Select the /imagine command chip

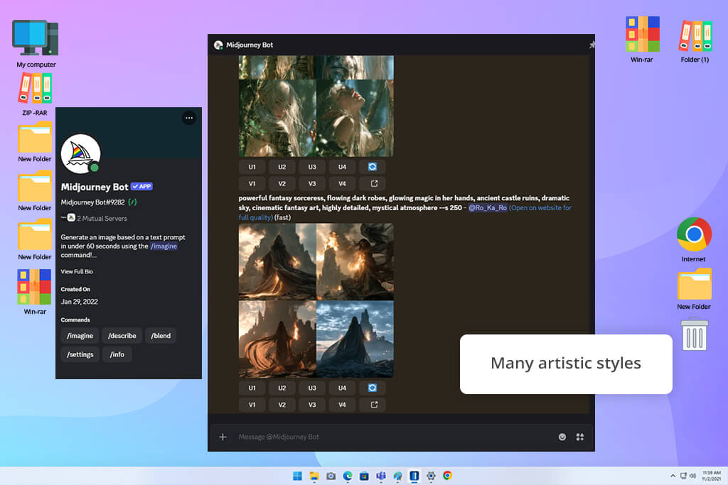(x=80, y=335)
